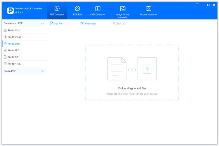Click the document page illustration in the drop zone
The image size is (219, 146).
coord(117,69)
